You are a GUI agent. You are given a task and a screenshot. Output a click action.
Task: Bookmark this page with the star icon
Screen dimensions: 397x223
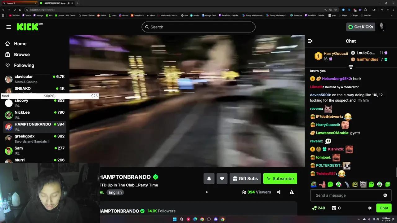click(x=336, y=10)
